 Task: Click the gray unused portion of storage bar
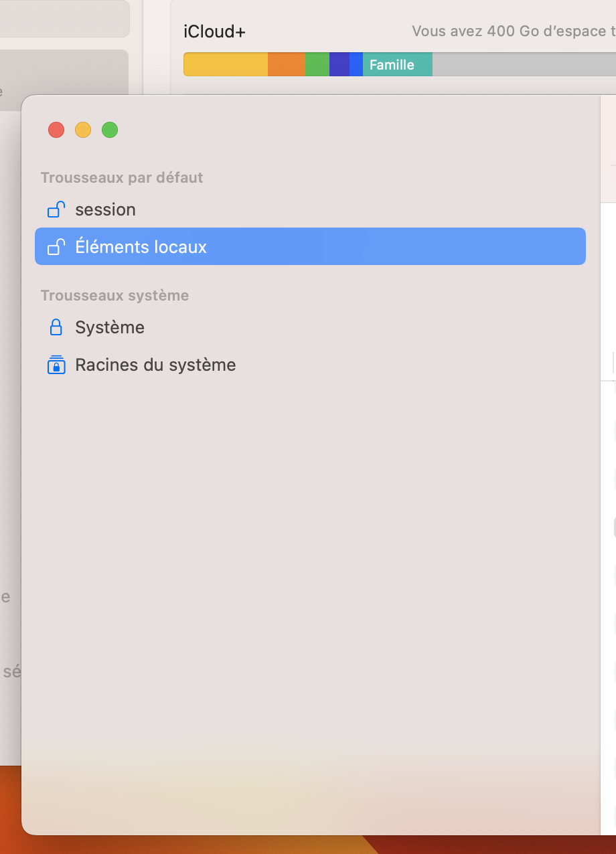522,65
